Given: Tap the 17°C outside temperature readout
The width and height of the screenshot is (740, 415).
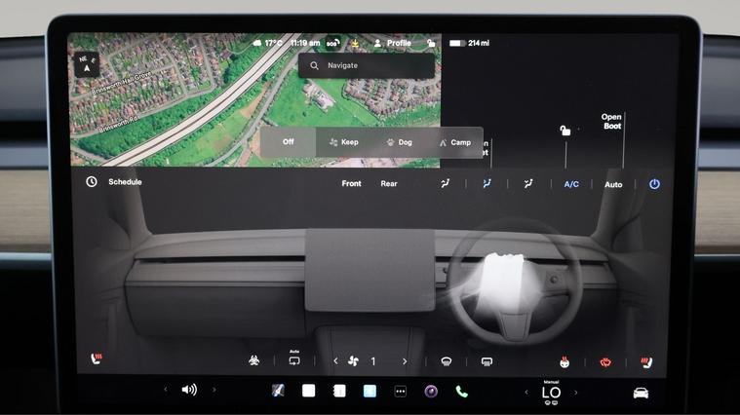Looking at the screenshot, I should click(x=267, y=44).
